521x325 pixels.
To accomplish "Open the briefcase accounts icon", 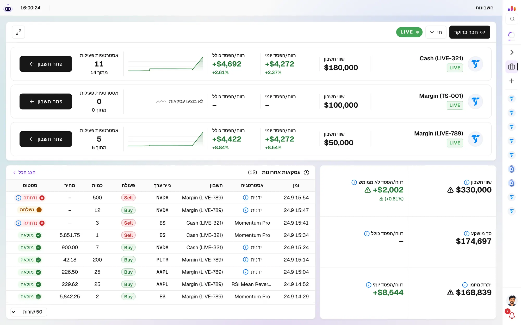I will [512, 67].
